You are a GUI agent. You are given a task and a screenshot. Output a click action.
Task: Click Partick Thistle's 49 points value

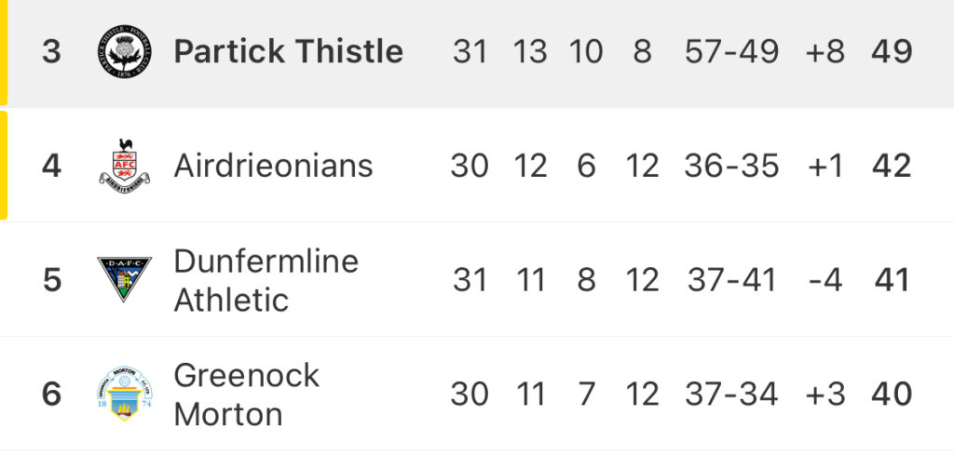(x=892, y=51)
